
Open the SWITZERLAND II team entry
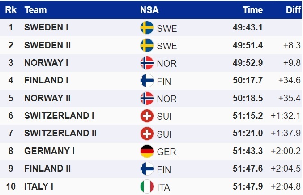tap(60, 133)
